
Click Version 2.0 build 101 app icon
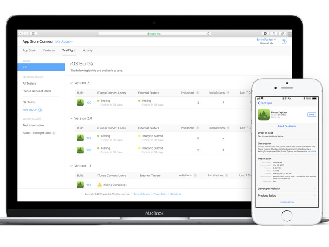pos(80,138)
